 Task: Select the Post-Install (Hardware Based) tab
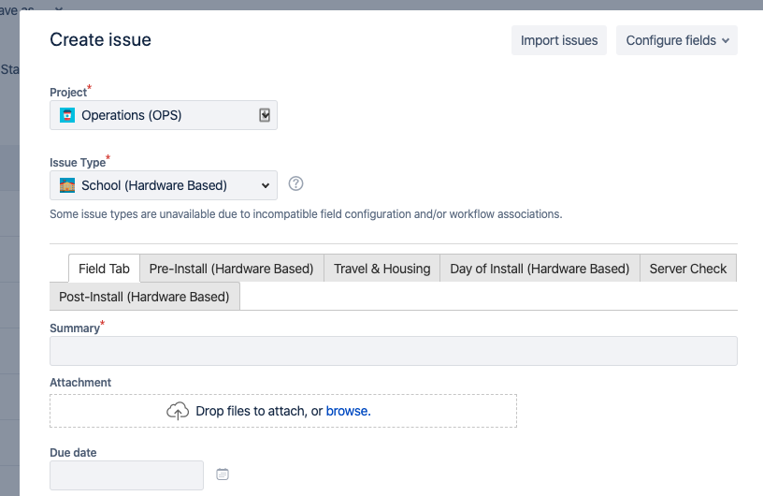coord(145,297)
